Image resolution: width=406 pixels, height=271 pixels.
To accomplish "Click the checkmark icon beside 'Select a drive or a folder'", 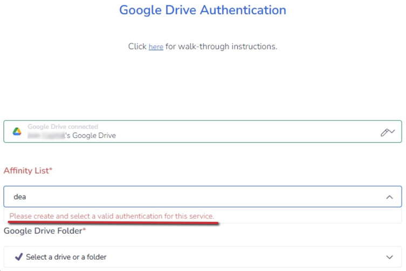I will (x=19, y=257).
